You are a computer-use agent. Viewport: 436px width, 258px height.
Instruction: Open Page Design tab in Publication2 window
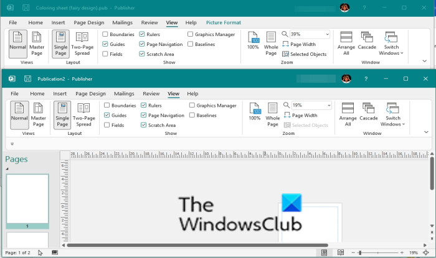click(x=91, y=94)
